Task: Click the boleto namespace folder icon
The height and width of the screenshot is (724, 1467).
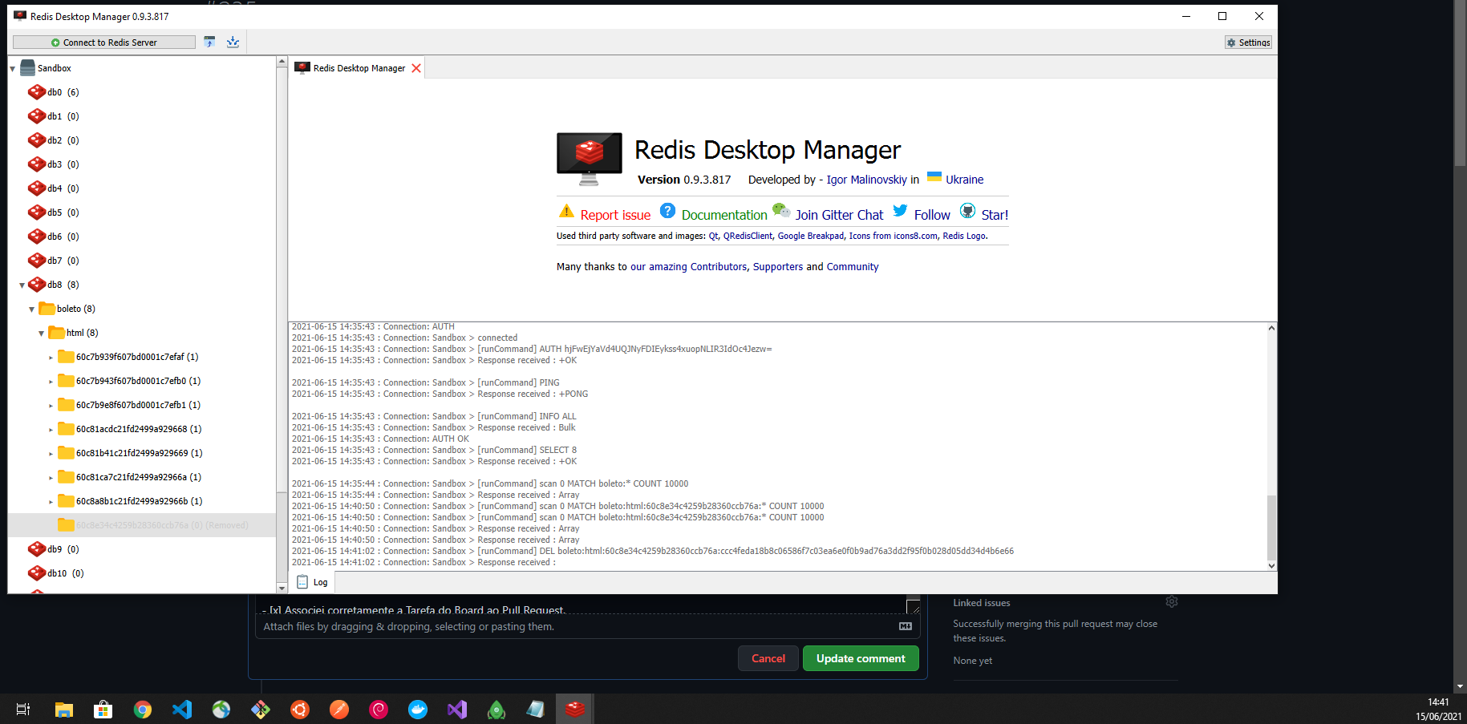Action: pos(47,309)
